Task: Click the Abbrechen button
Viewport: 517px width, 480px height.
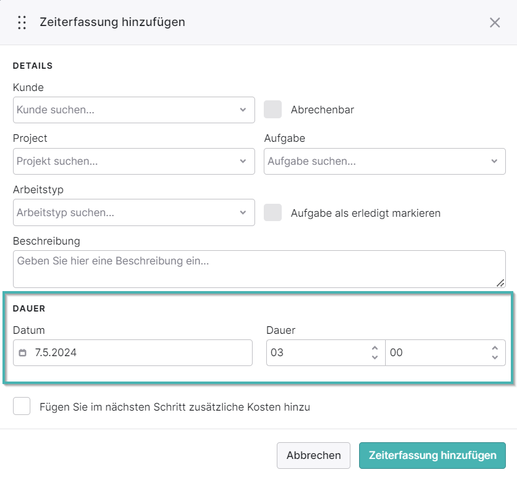Action: 313,456
